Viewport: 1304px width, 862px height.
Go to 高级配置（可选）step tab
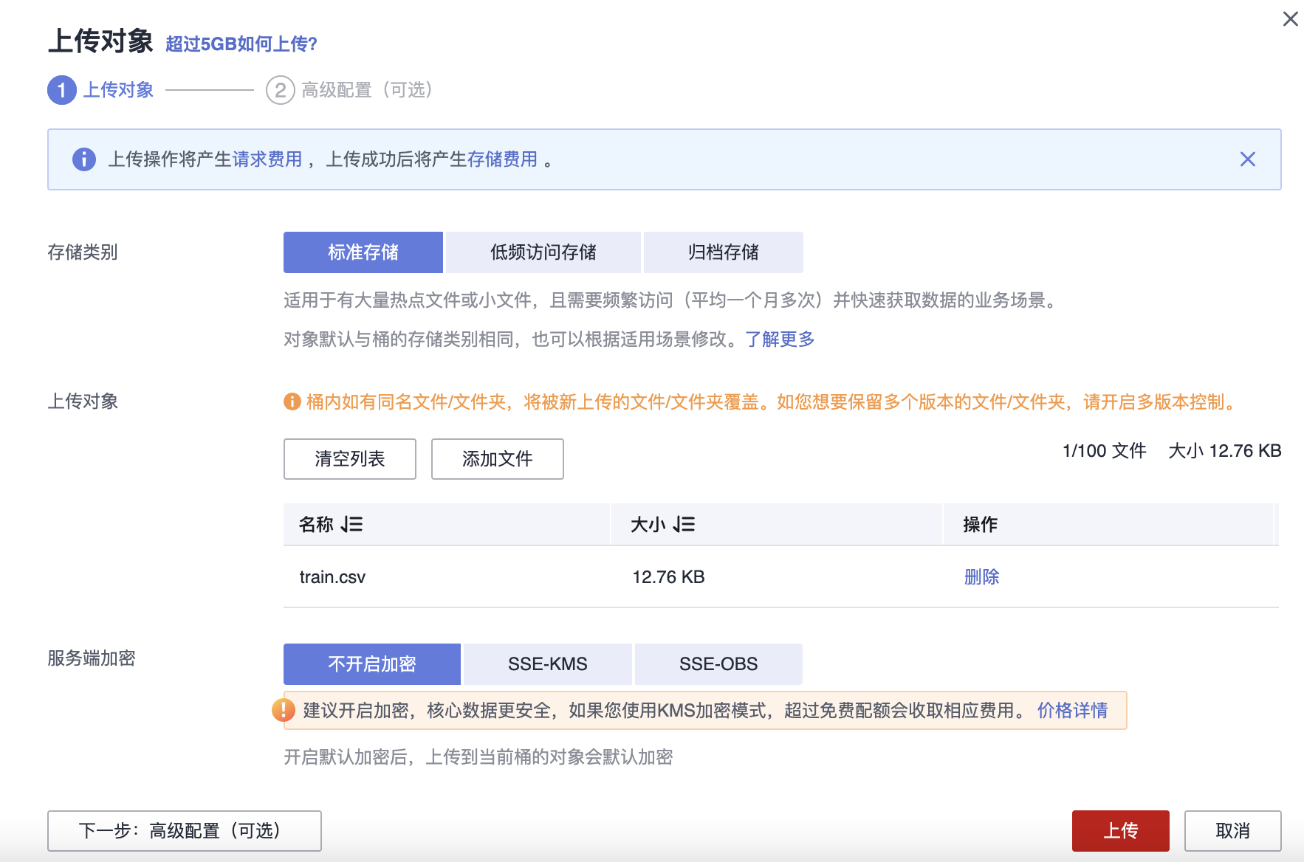pos(366,90)
